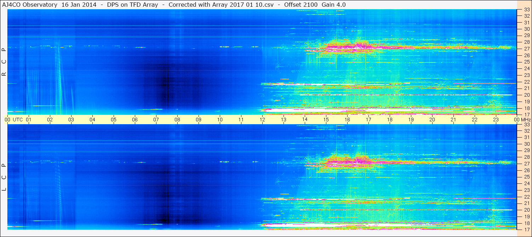Select the 10 hour mark on UTC axis
This screenshot has width=532, height=237.
pyautogui.click(x=220, y=120)
